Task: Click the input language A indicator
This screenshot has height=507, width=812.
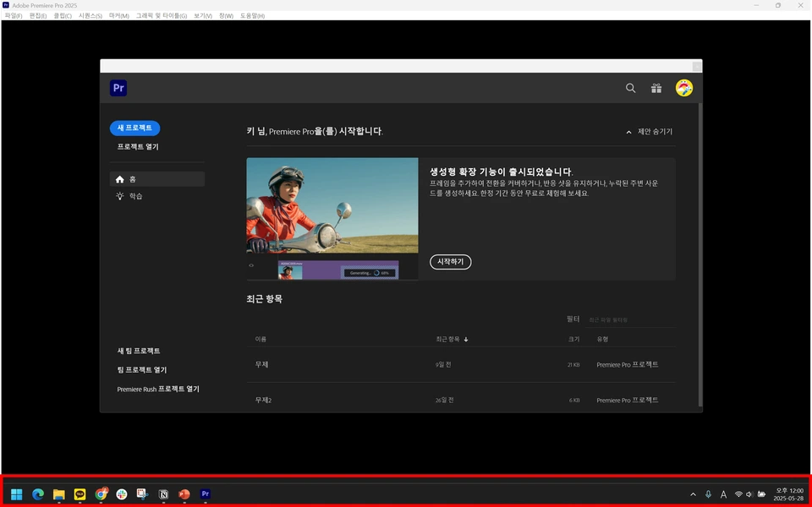Action: [x=723, y=494]
